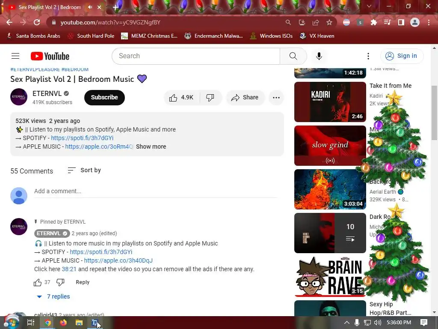Viewport: 438px width, 329px height.
Task: Open the media control icon in toolbar
Action: point(388,22)
